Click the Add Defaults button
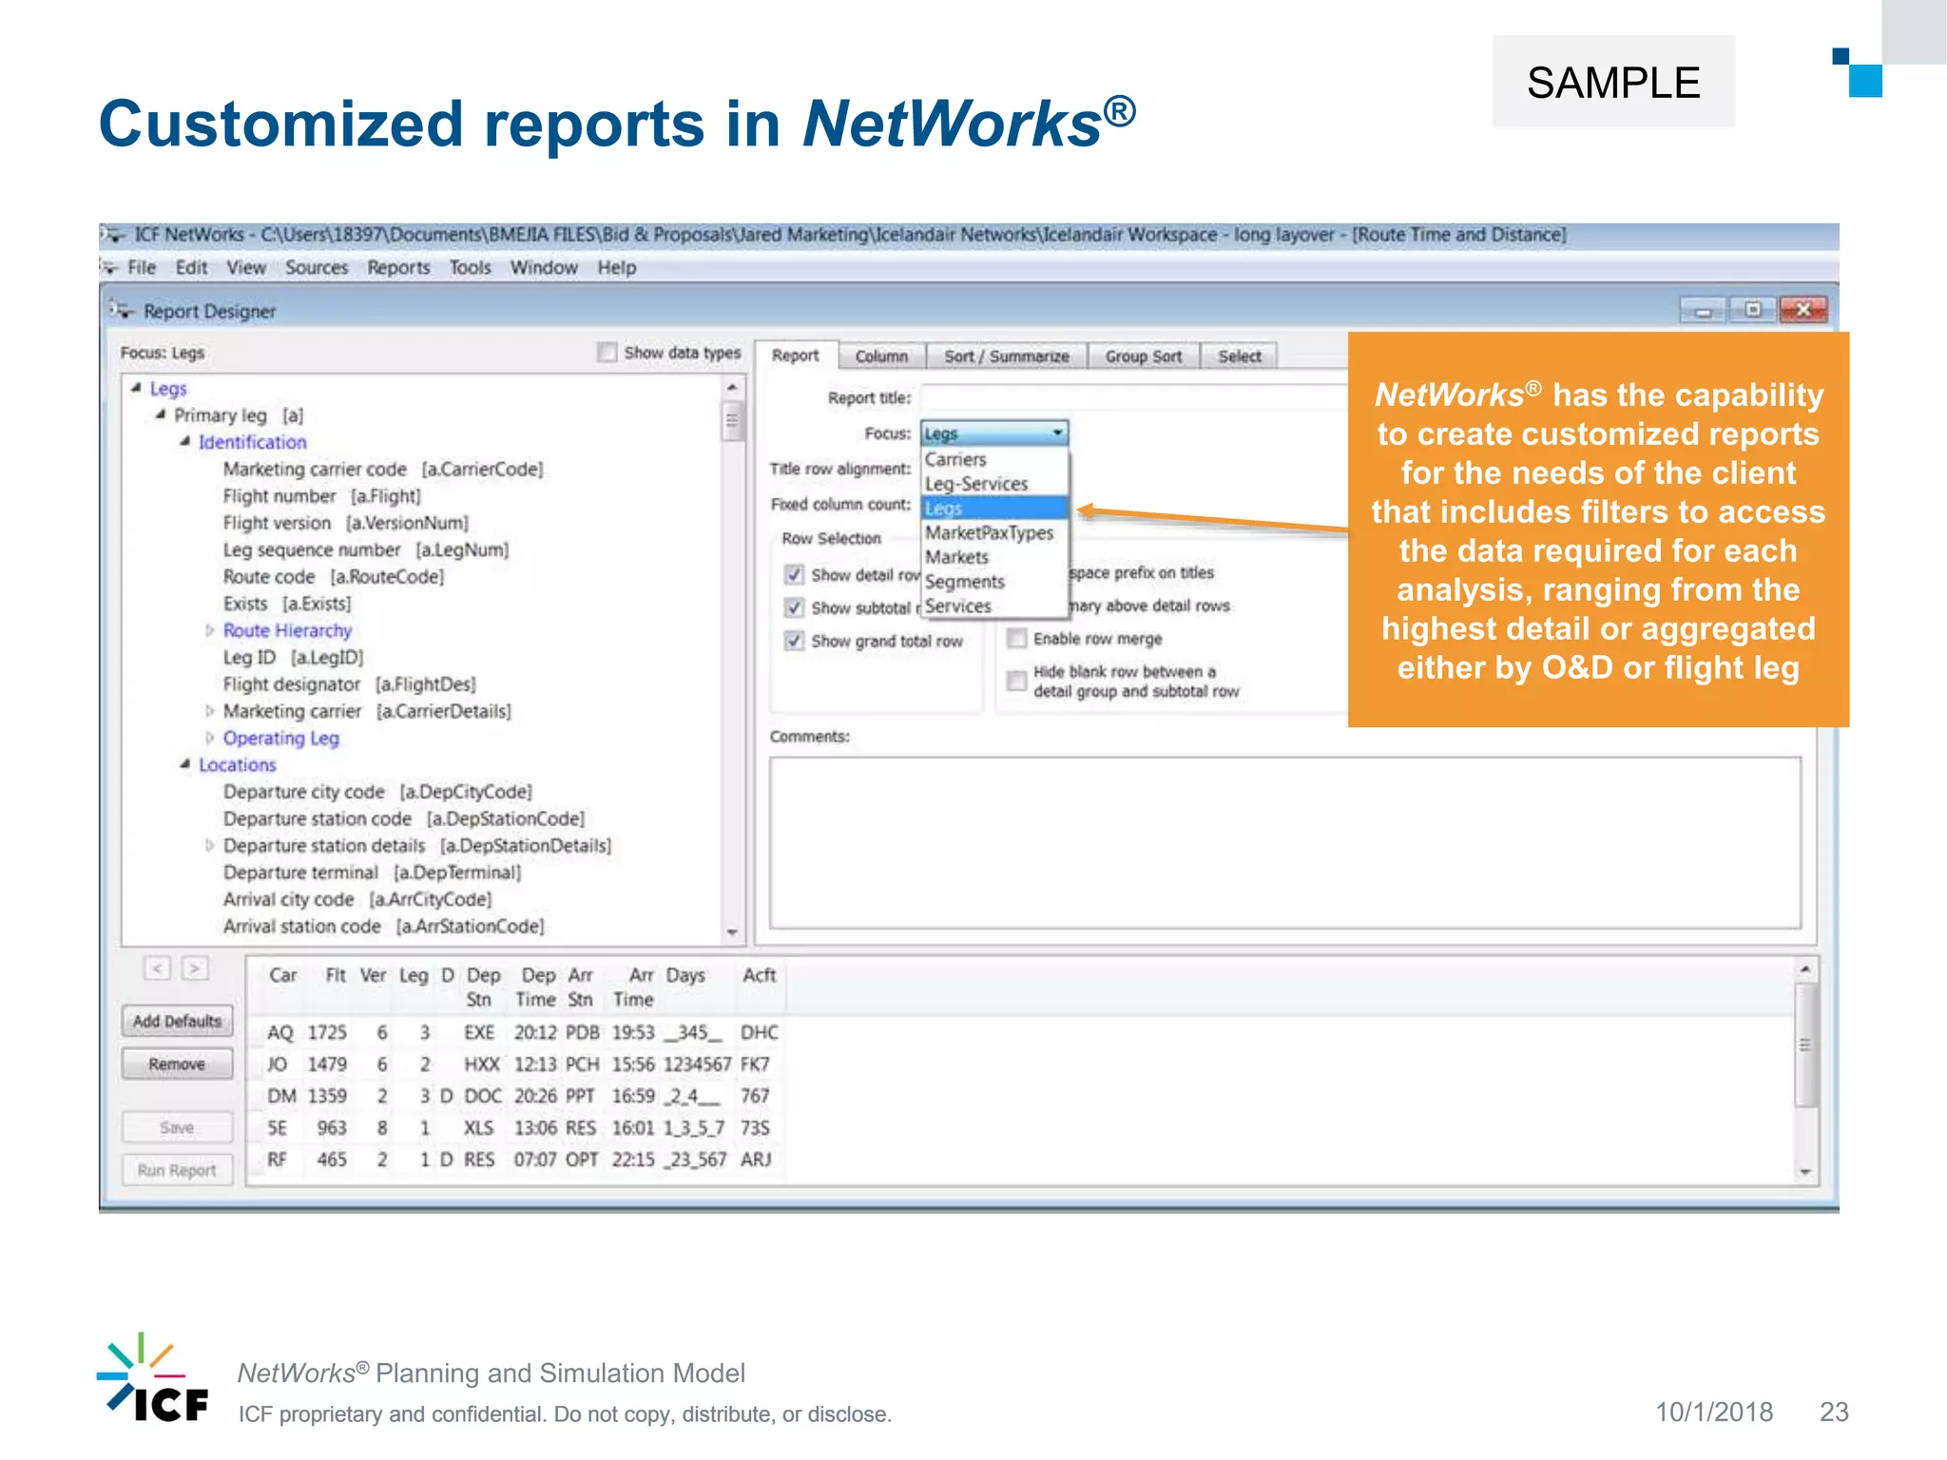Viewport: 1947px width, 1460px height. (x=177, y=1021)
